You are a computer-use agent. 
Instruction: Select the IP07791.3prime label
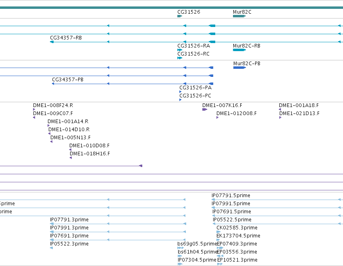tap(69, 220)
